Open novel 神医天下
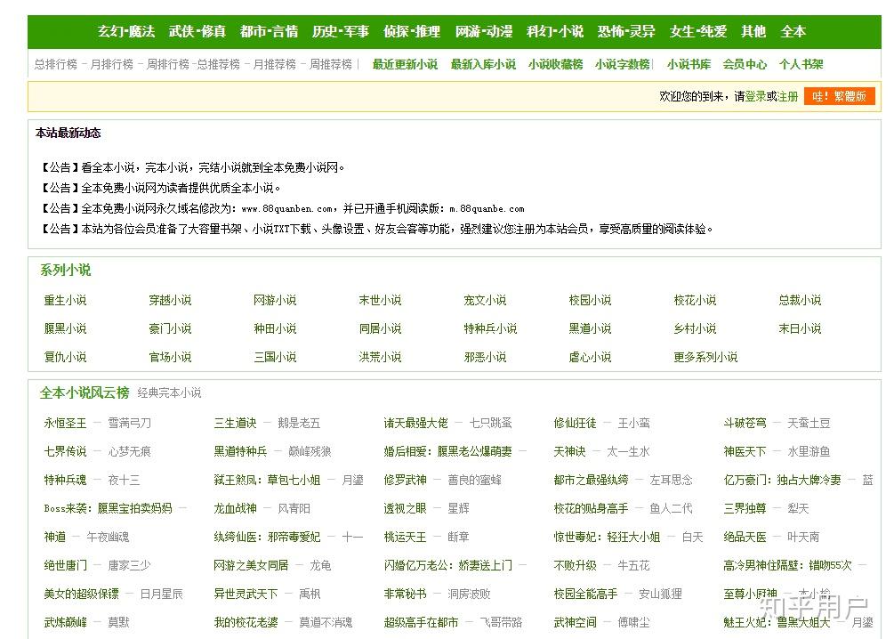Image resolution: width=894 pixels, height=639 pixels. (745, 451)
